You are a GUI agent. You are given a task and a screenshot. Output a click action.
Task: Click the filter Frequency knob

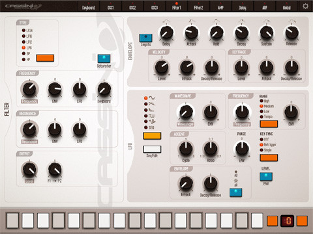coord(29,88)
